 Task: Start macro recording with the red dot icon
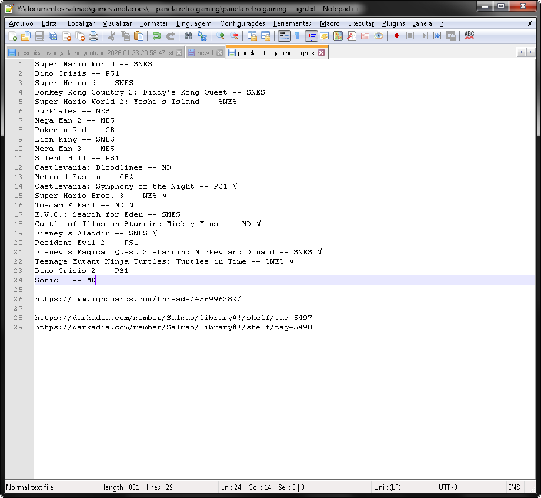(x=396, y=36)
